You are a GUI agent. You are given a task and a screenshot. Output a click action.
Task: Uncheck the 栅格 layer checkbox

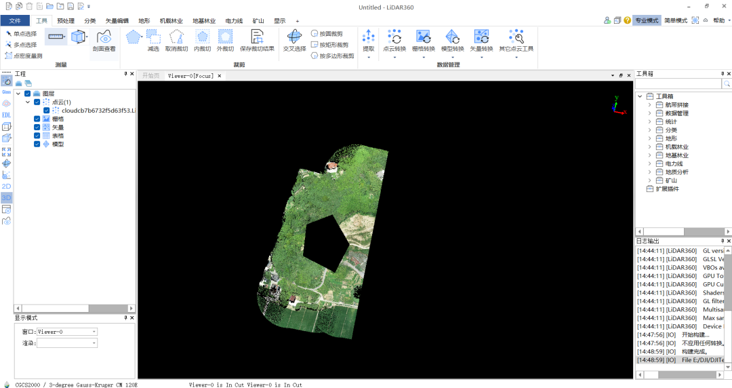[37, 119]
